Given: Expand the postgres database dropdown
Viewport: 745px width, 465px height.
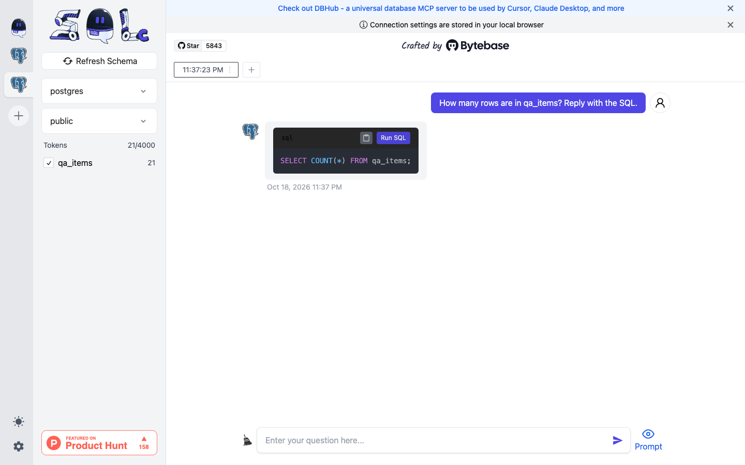Looking at the screenshot, I should [x=99, y=91].
